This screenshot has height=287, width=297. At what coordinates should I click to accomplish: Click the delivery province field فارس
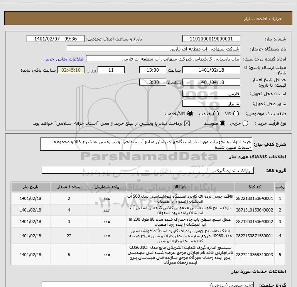pos(211,94)
